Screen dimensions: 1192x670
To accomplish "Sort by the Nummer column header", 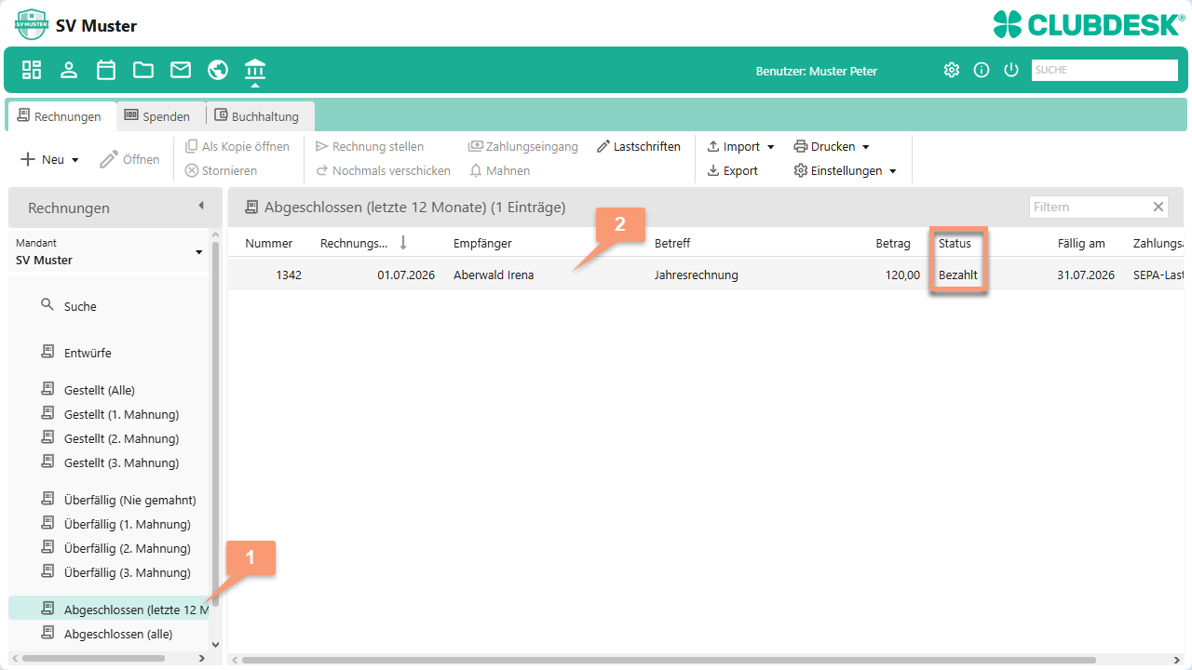I will (269, 243).
